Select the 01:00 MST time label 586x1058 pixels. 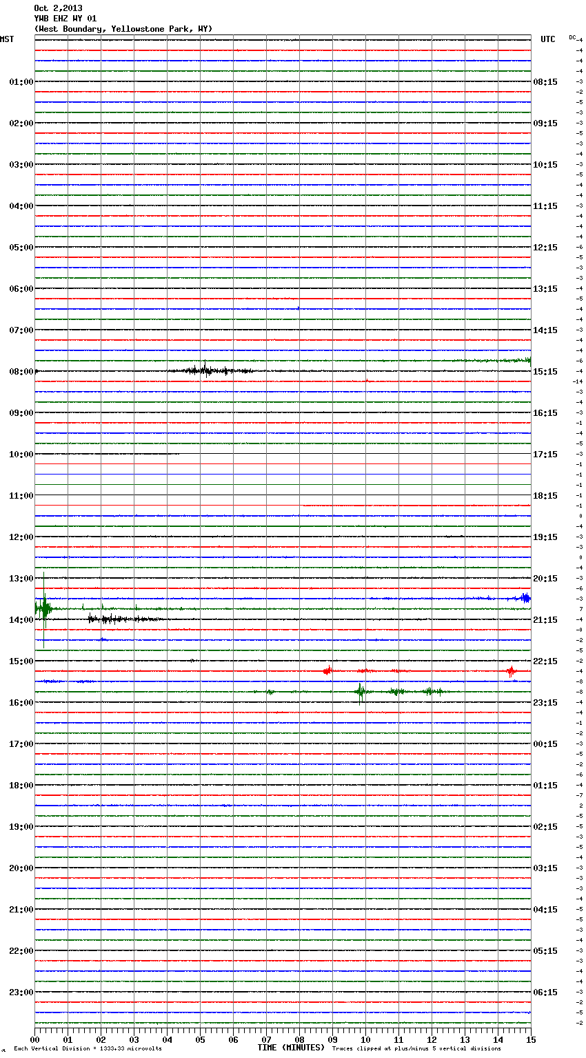click(x=21, y=82)
